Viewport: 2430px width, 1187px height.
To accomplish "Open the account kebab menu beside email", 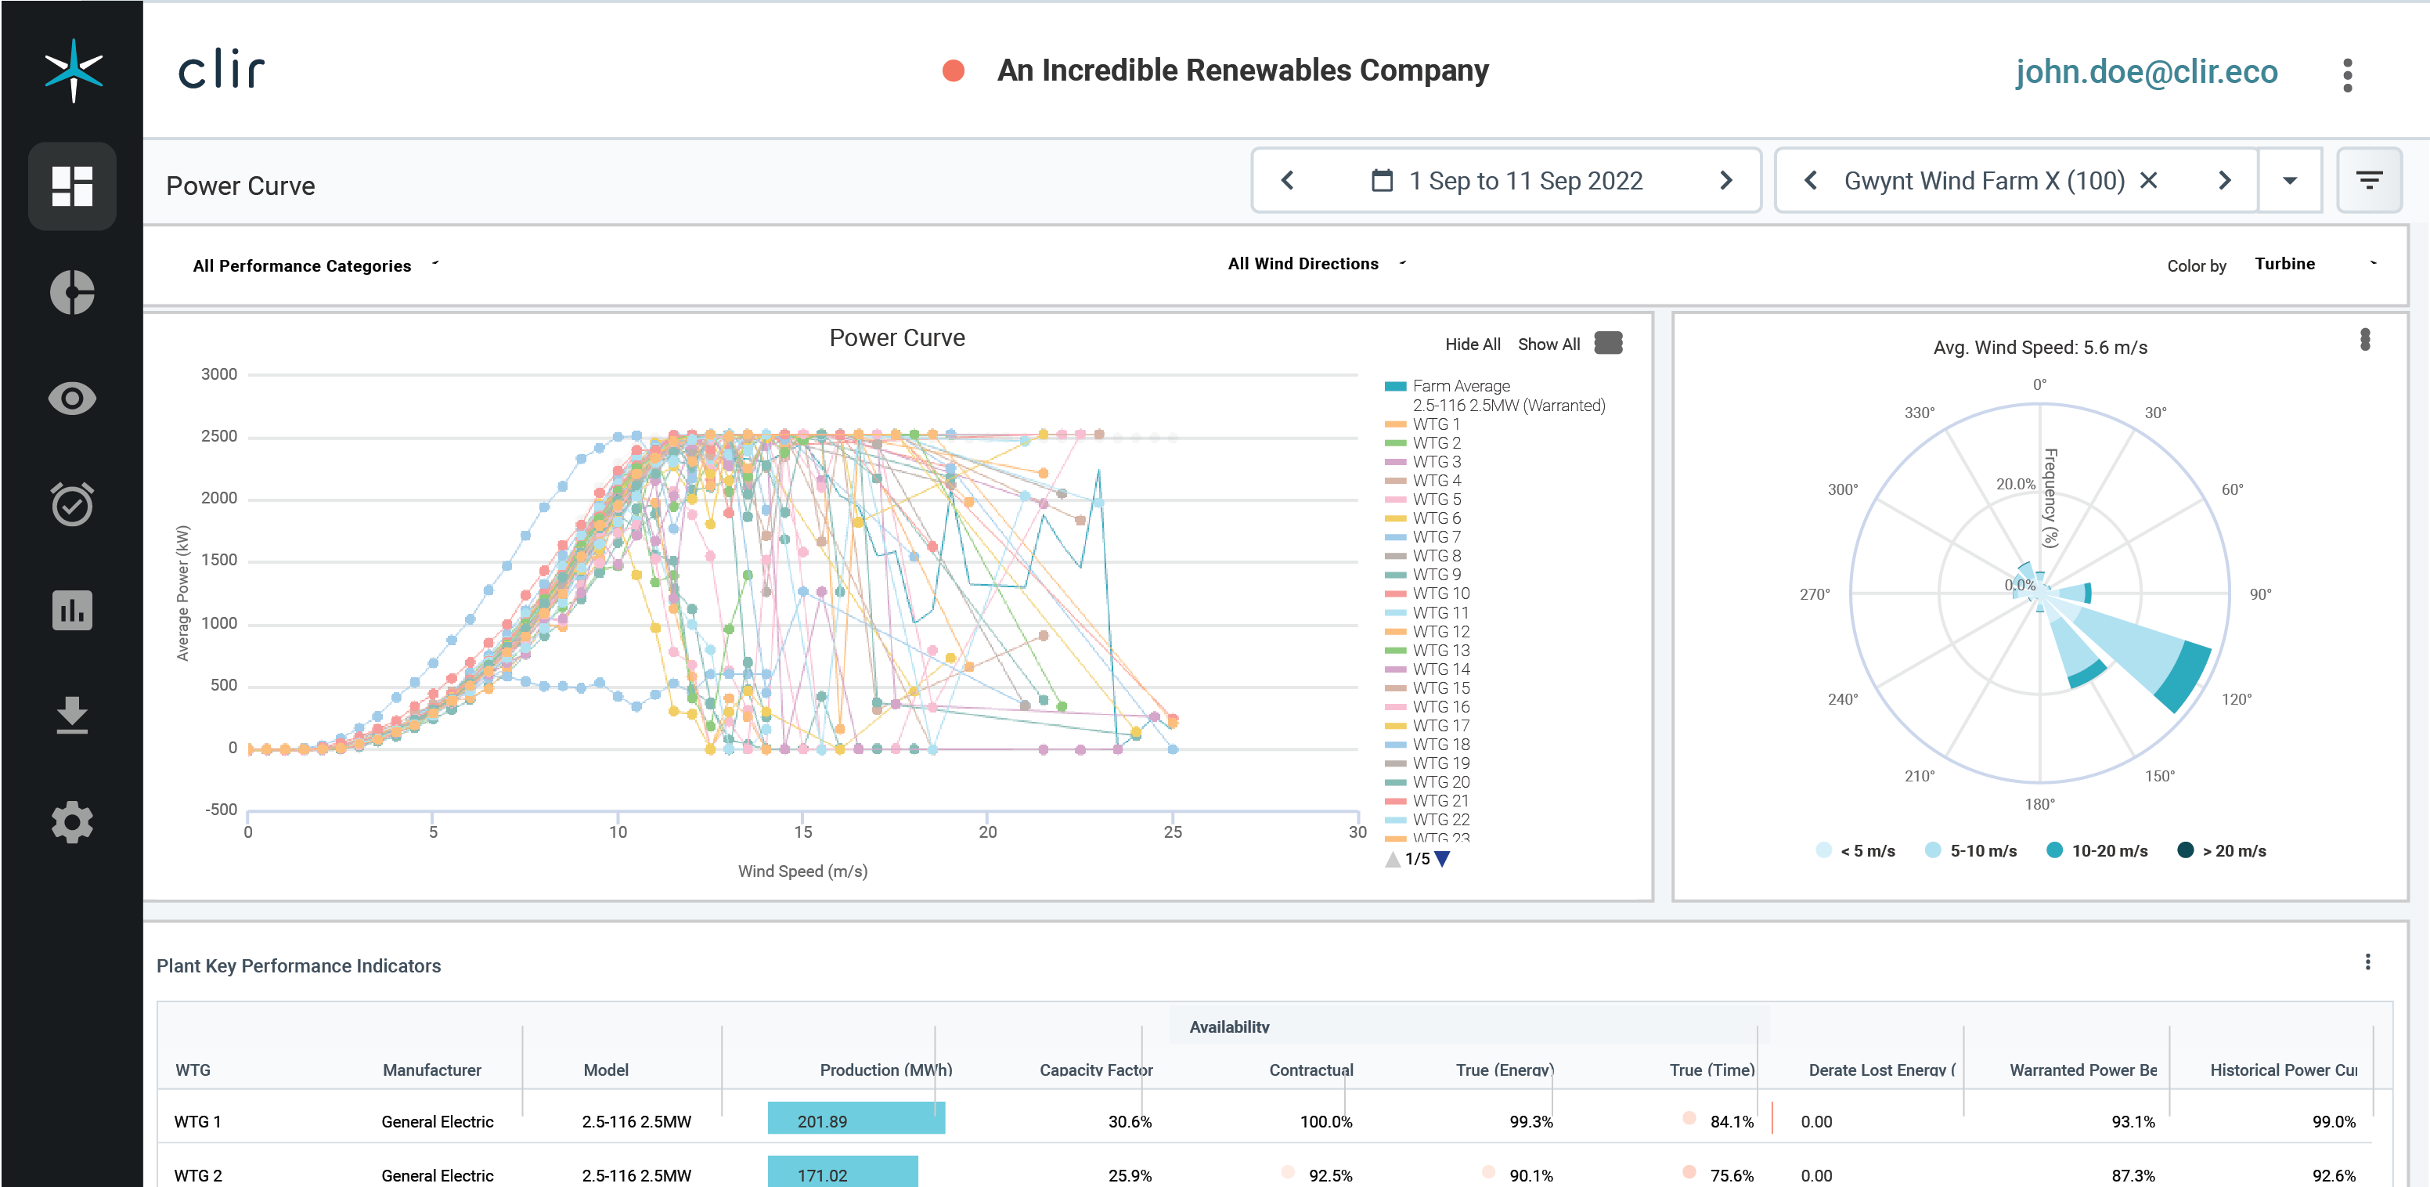I will click(x=2347, y=74).
